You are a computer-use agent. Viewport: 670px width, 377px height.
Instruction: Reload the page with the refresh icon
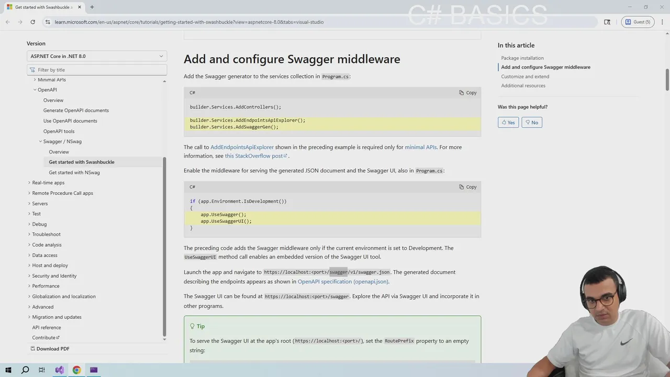[x=32, y=22]
